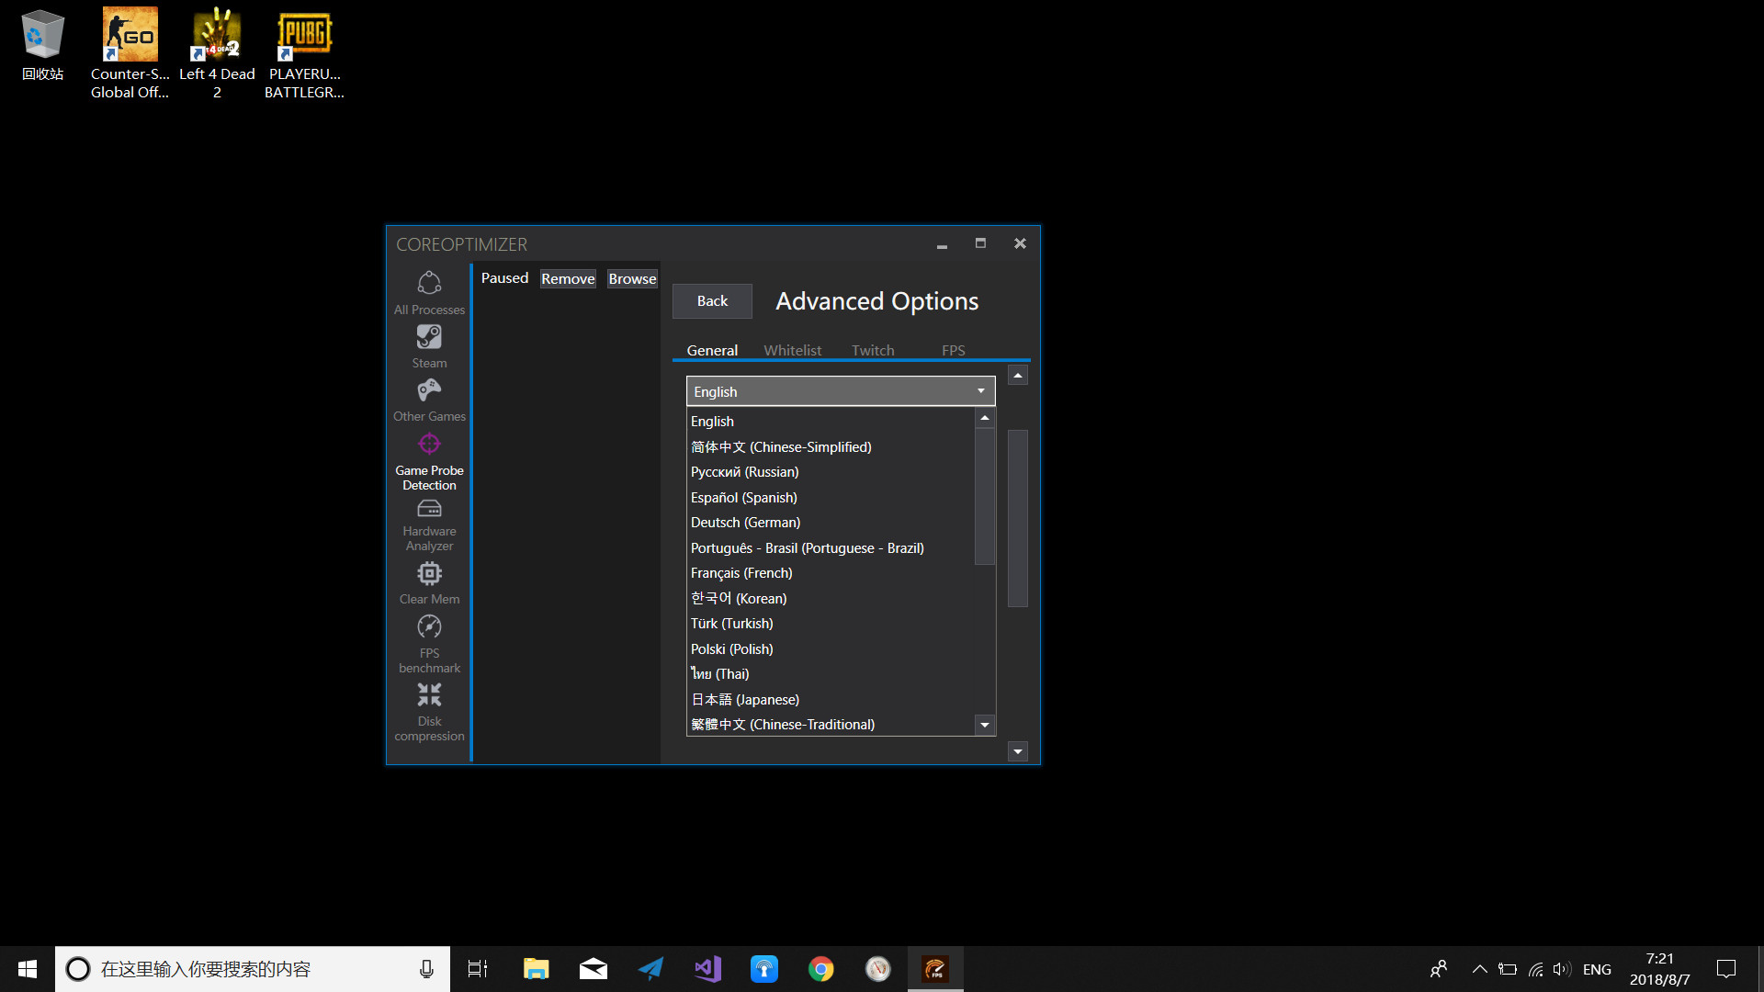Open Hardware Analyzer tool
Image resolution: width=1764 pixels, height=992 pixels.
coord(427,524)
